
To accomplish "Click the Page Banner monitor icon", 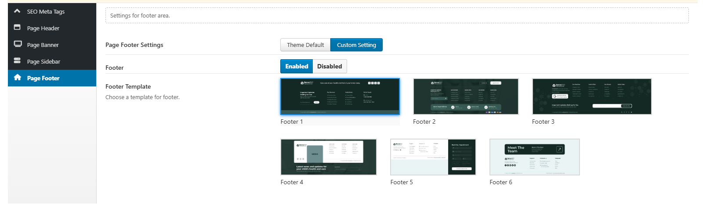I will 18,44.
